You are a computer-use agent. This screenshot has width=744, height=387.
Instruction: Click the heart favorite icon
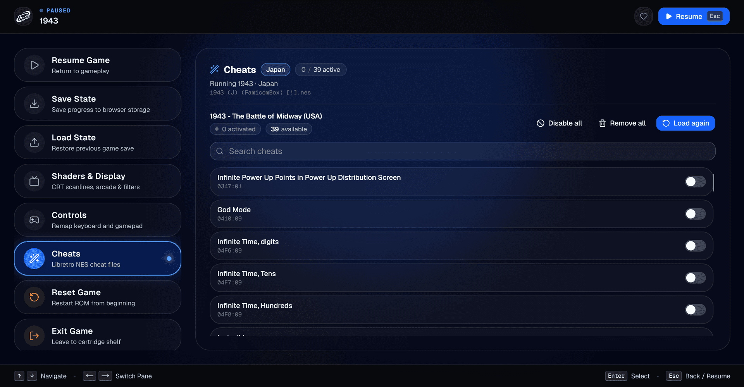click(643, 16)
